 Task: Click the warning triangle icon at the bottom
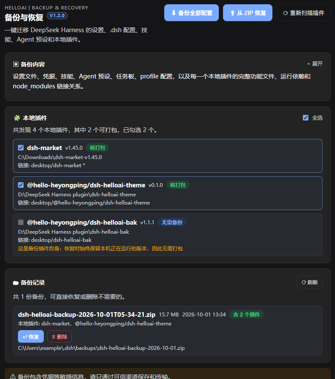[13, 376]
